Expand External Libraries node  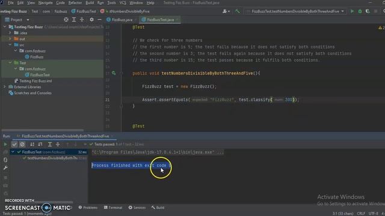[5, 86]
